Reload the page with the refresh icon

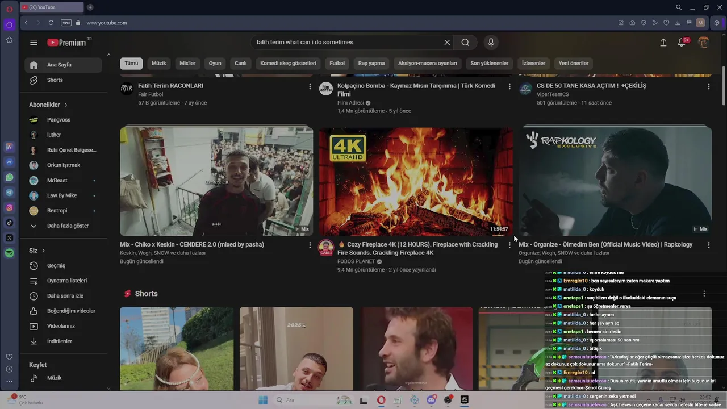pos(51,23)
